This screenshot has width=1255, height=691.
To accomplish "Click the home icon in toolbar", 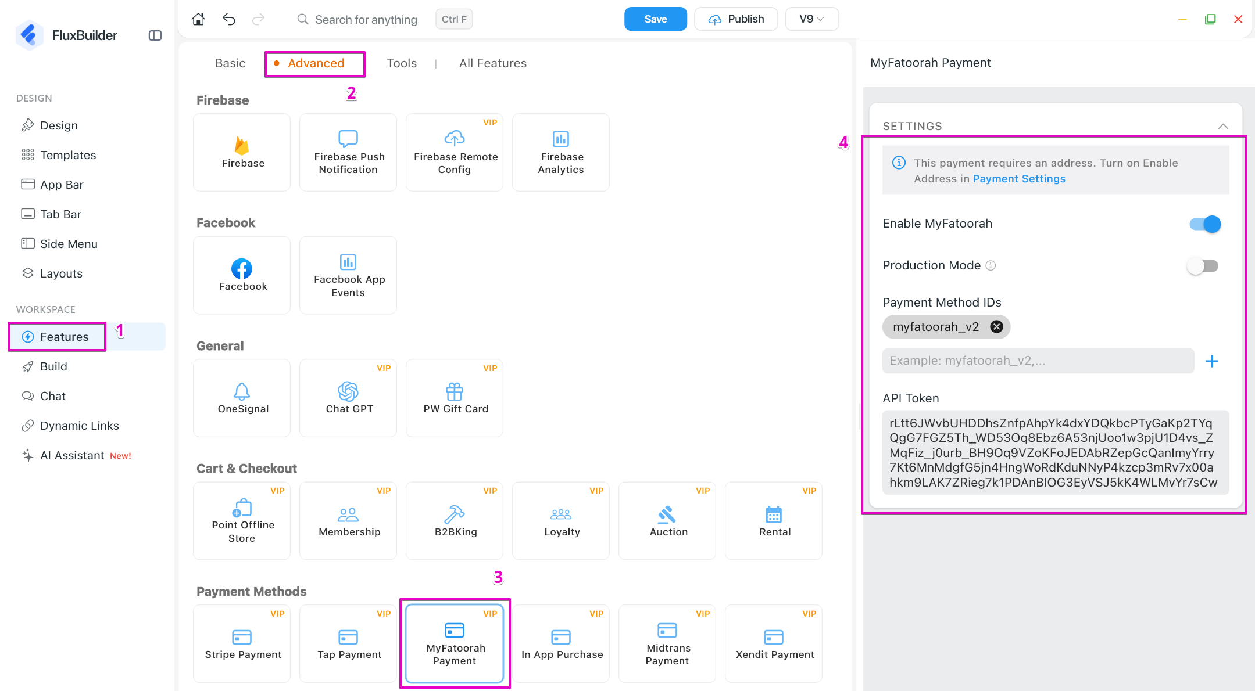I will 198,19.
